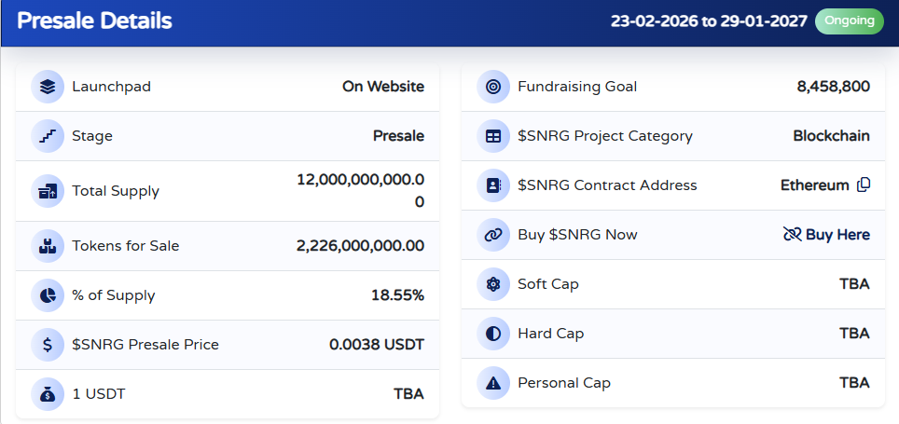
Task: Click the 8,458,800 fundraising goal value
Action: click(833, 87)
